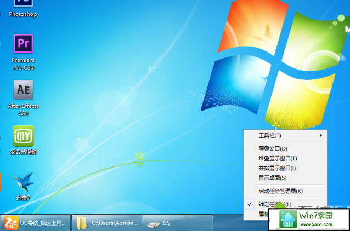Open the Photoshop desktop shortcut
350x231 pixels.
coord(23,9)
